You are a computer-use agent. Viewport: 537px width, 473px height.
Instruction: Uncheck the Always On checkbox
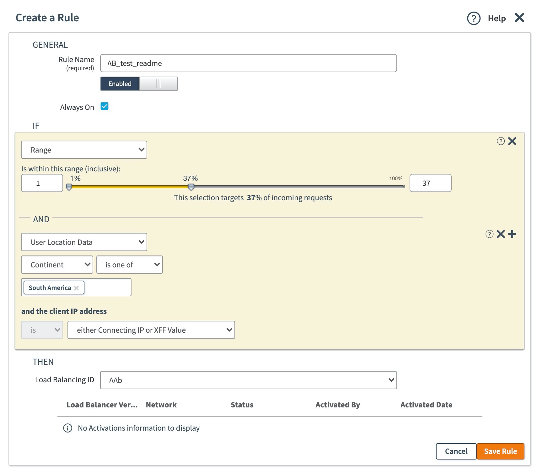105,107
